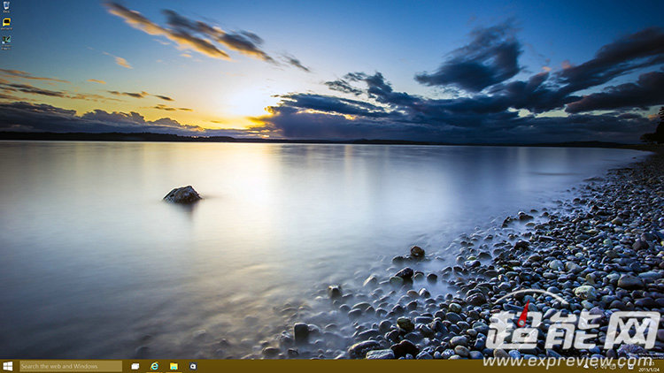Click the text label under Recycle Bin
Viewport: 664px width, 373px height.
click(x=6, y=12)
